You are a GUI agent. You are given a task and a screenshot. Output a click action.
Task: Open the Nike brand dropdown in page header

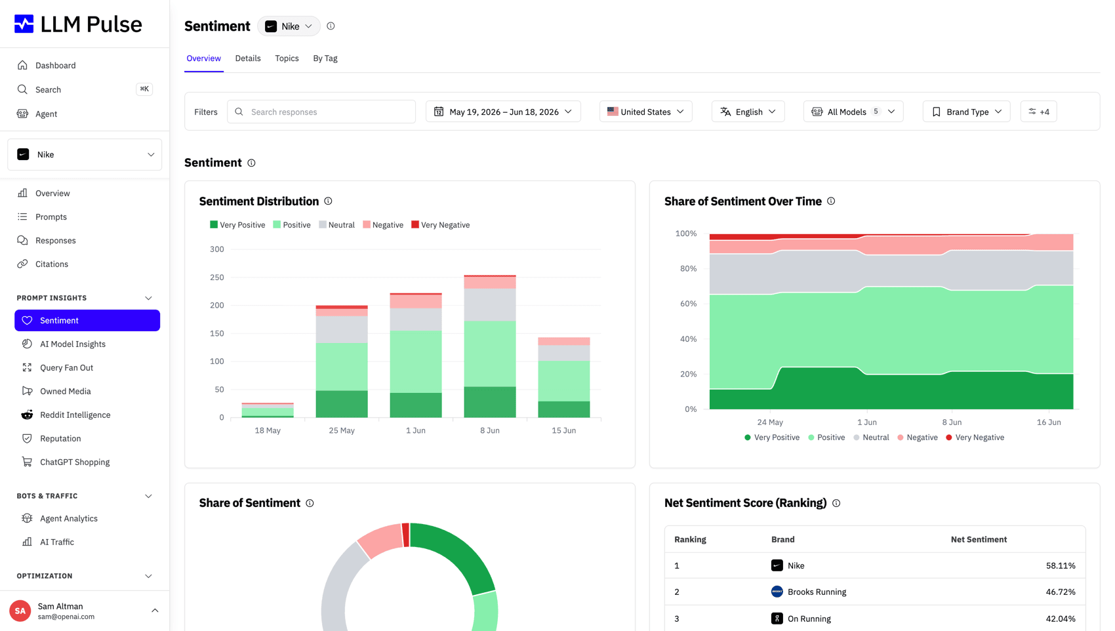[x=289, y=26]
